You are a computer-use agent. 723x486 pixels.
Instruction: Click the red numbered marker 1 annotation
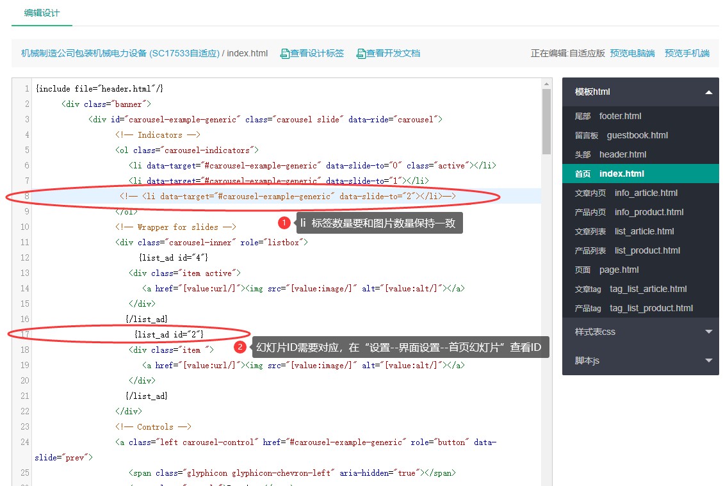point(283,223)
